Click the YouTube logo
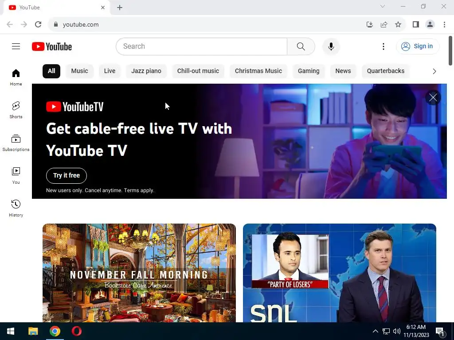Screen dimensions: 454x340 [52, 46]
